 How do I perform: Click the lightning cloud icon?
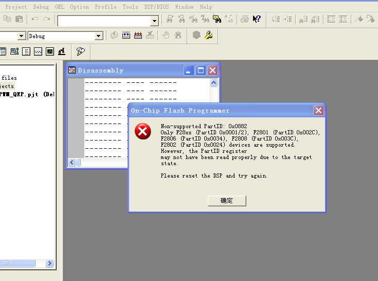pos(81,51)
